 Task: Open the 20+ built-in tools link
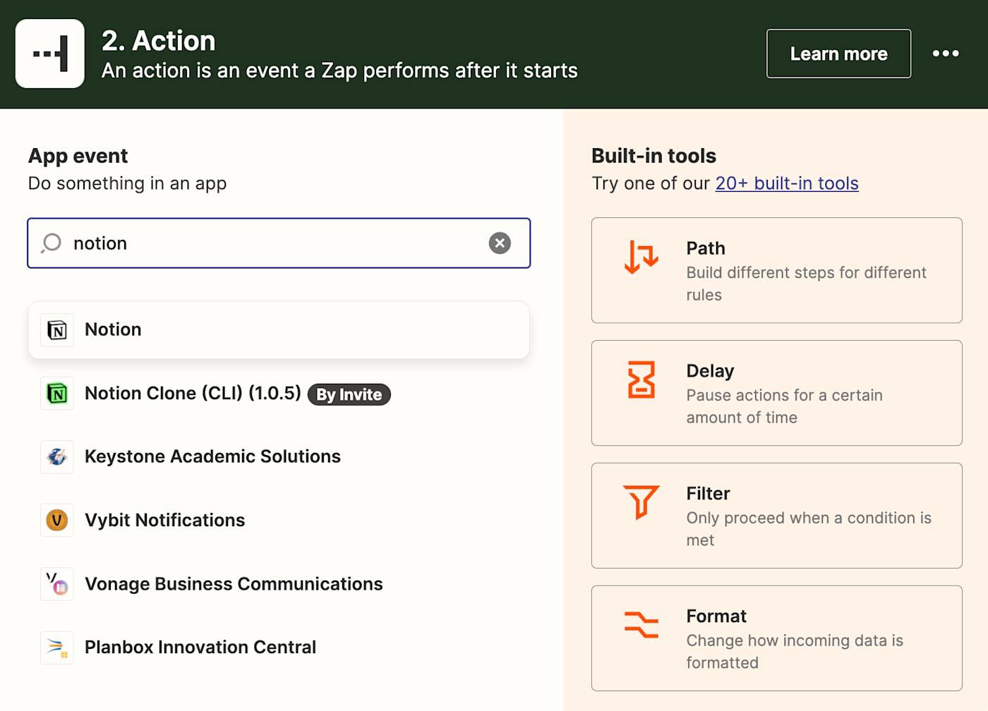point(787,183)
